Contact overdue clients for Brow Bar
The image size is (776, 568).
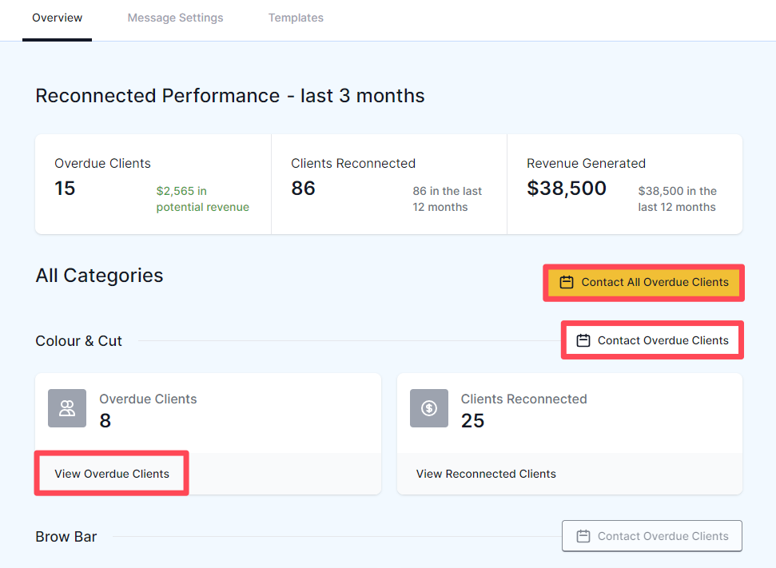tap(652, 536)
